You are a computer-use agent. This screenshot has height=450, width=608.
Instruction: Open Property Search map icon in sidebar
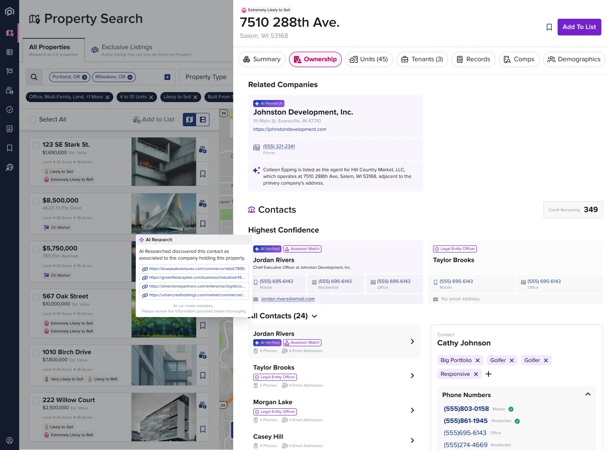10,33
